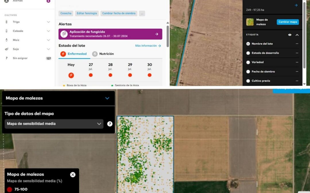Select the Fecha de siembra option

248,71
